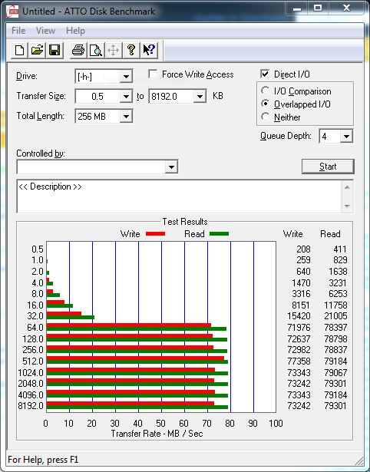This screenshot has height=472, width=370.
Task: Open the View menu
Action: [x=45, y=31]
